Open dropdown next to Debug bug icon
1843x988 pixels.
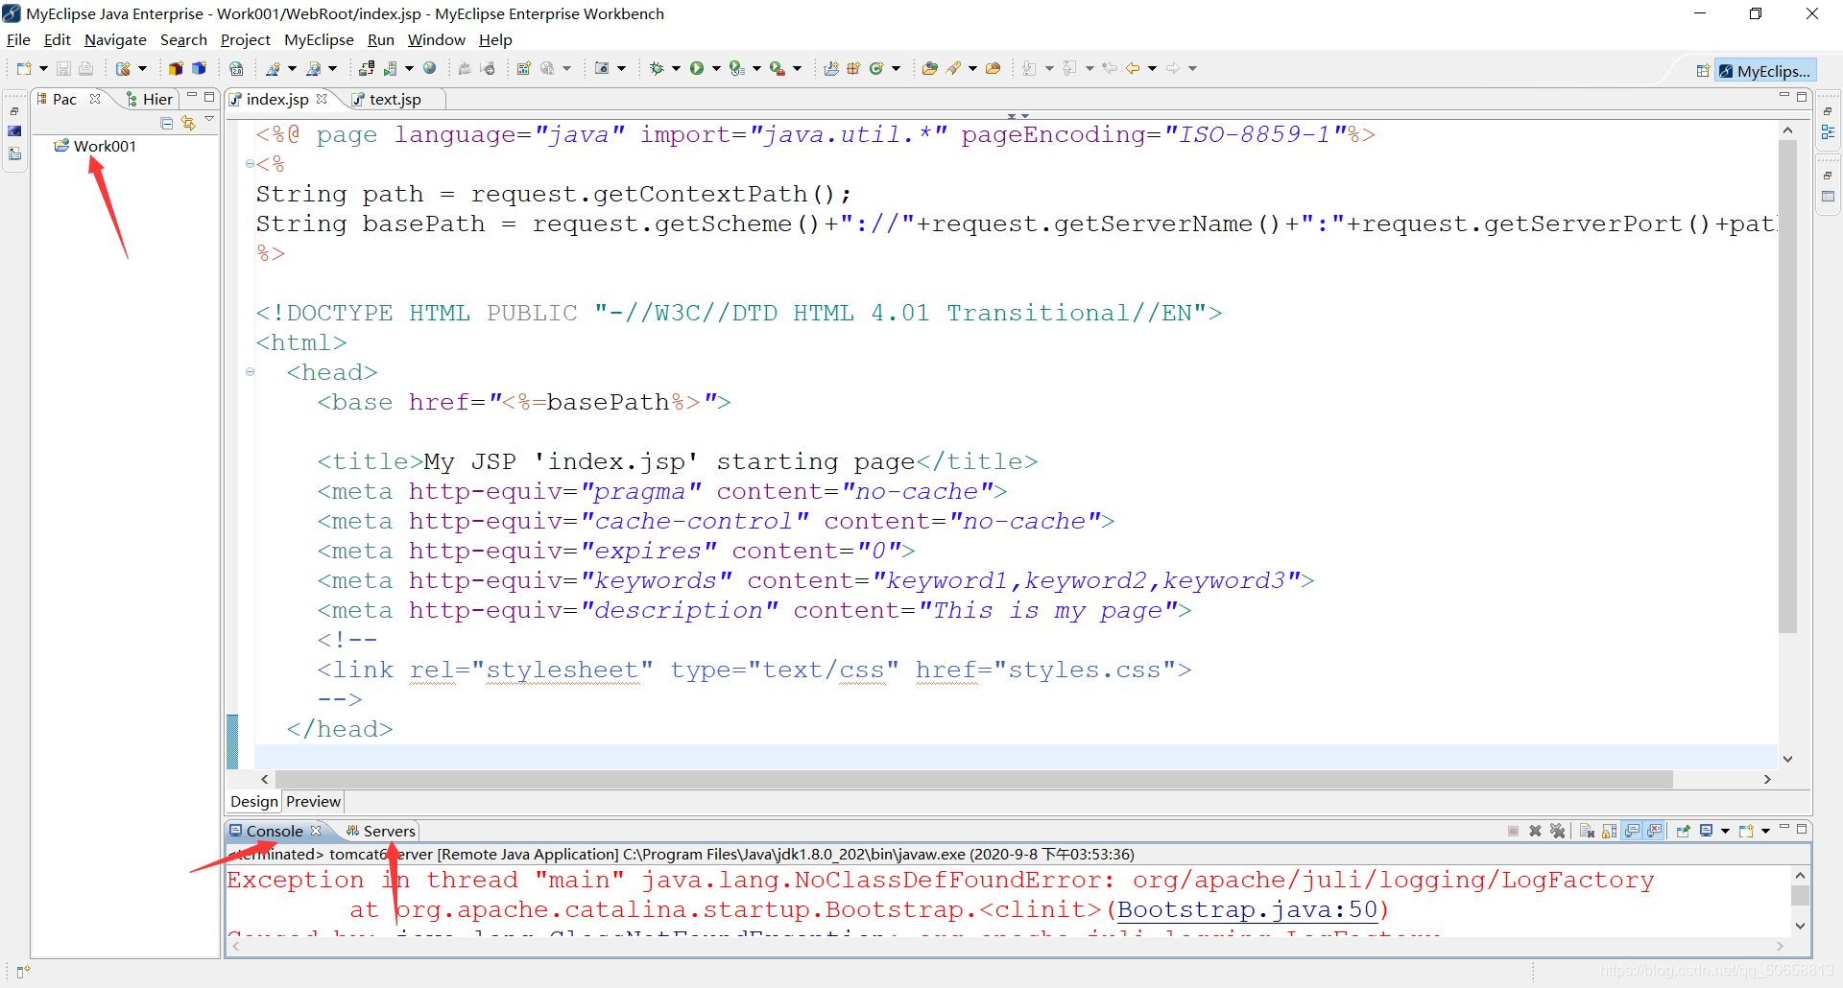pyautogui.click(x=676, y=68)
